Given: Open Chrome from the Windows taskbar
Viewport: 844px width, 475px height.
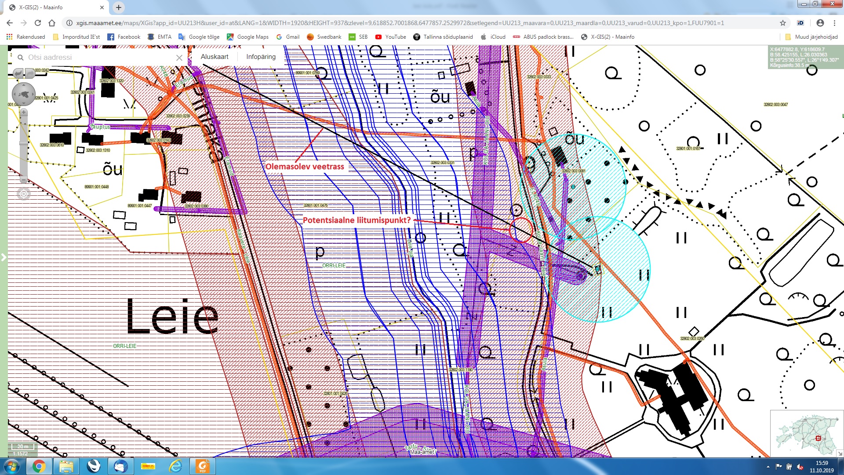Looking at the screenshot, I should click(x=39, y=466).
